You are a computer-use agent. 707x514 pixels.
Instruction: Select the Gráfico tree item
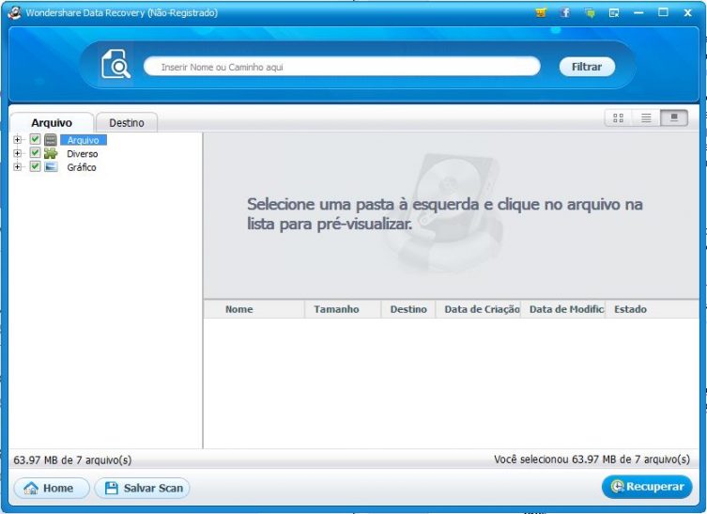tap(82, 167)
